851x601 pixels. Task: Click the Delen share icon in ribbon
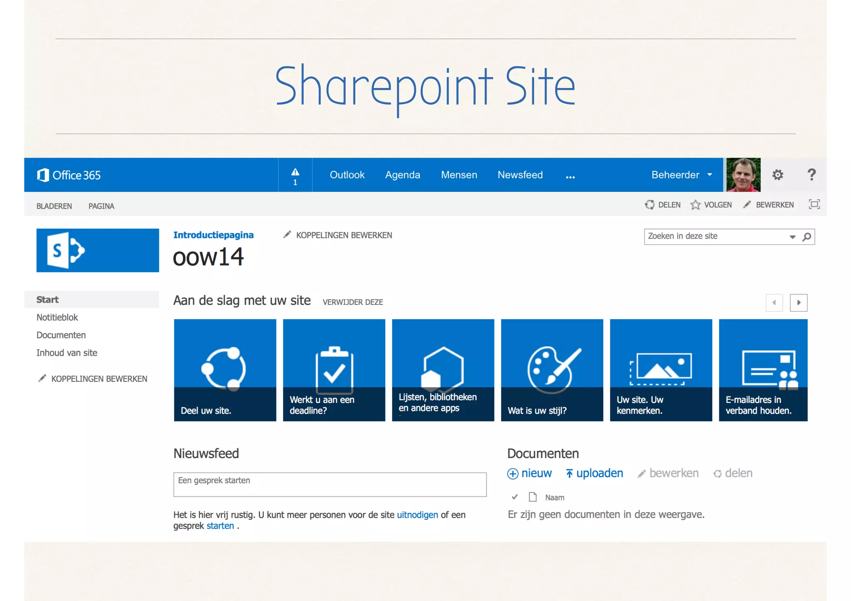pyautogui.click(x=649, y=205)
